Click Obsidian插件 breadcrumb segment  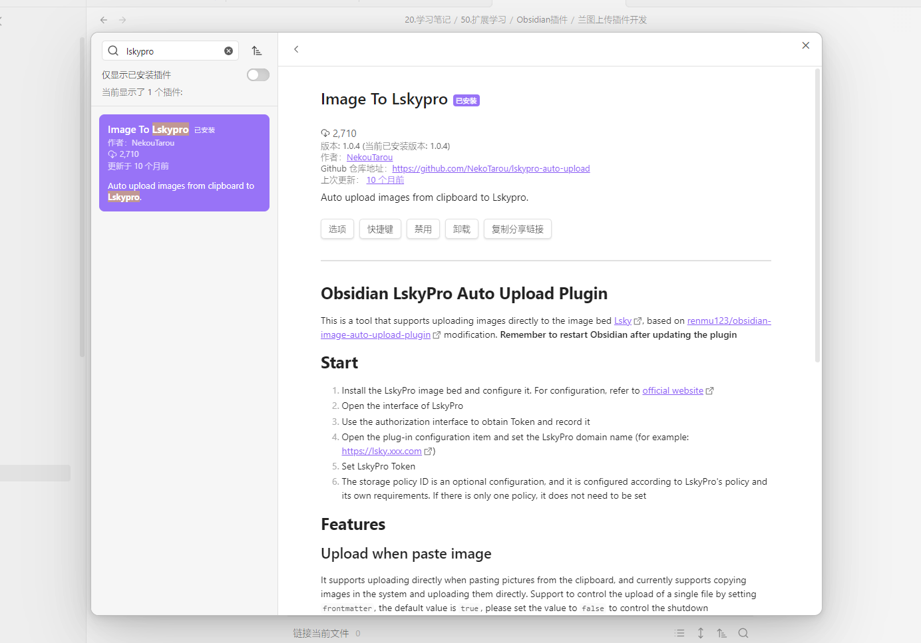coord(542,20)
